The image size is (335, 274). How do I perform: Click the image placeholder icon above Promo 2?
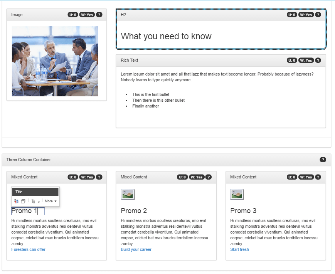pos(128,195)
